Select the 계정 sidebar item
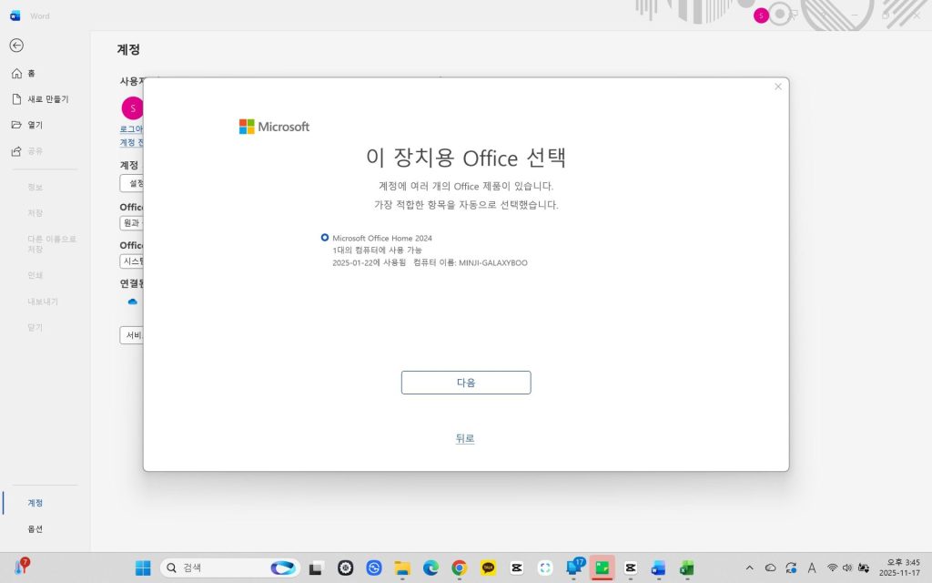Viewport: 932px width, 583px height. point(35,503)
